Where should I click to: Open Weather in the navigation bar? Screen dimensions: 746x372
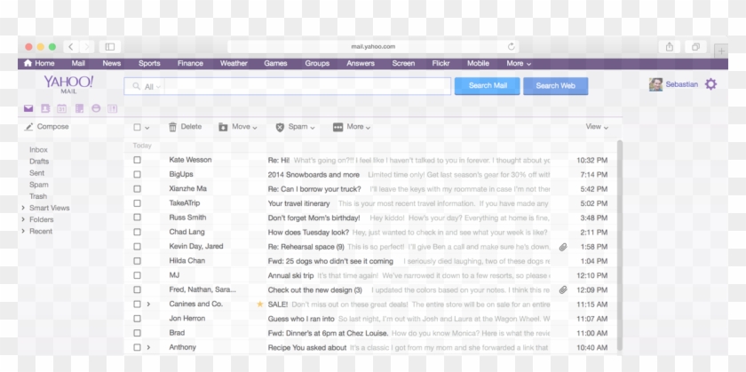234,63
